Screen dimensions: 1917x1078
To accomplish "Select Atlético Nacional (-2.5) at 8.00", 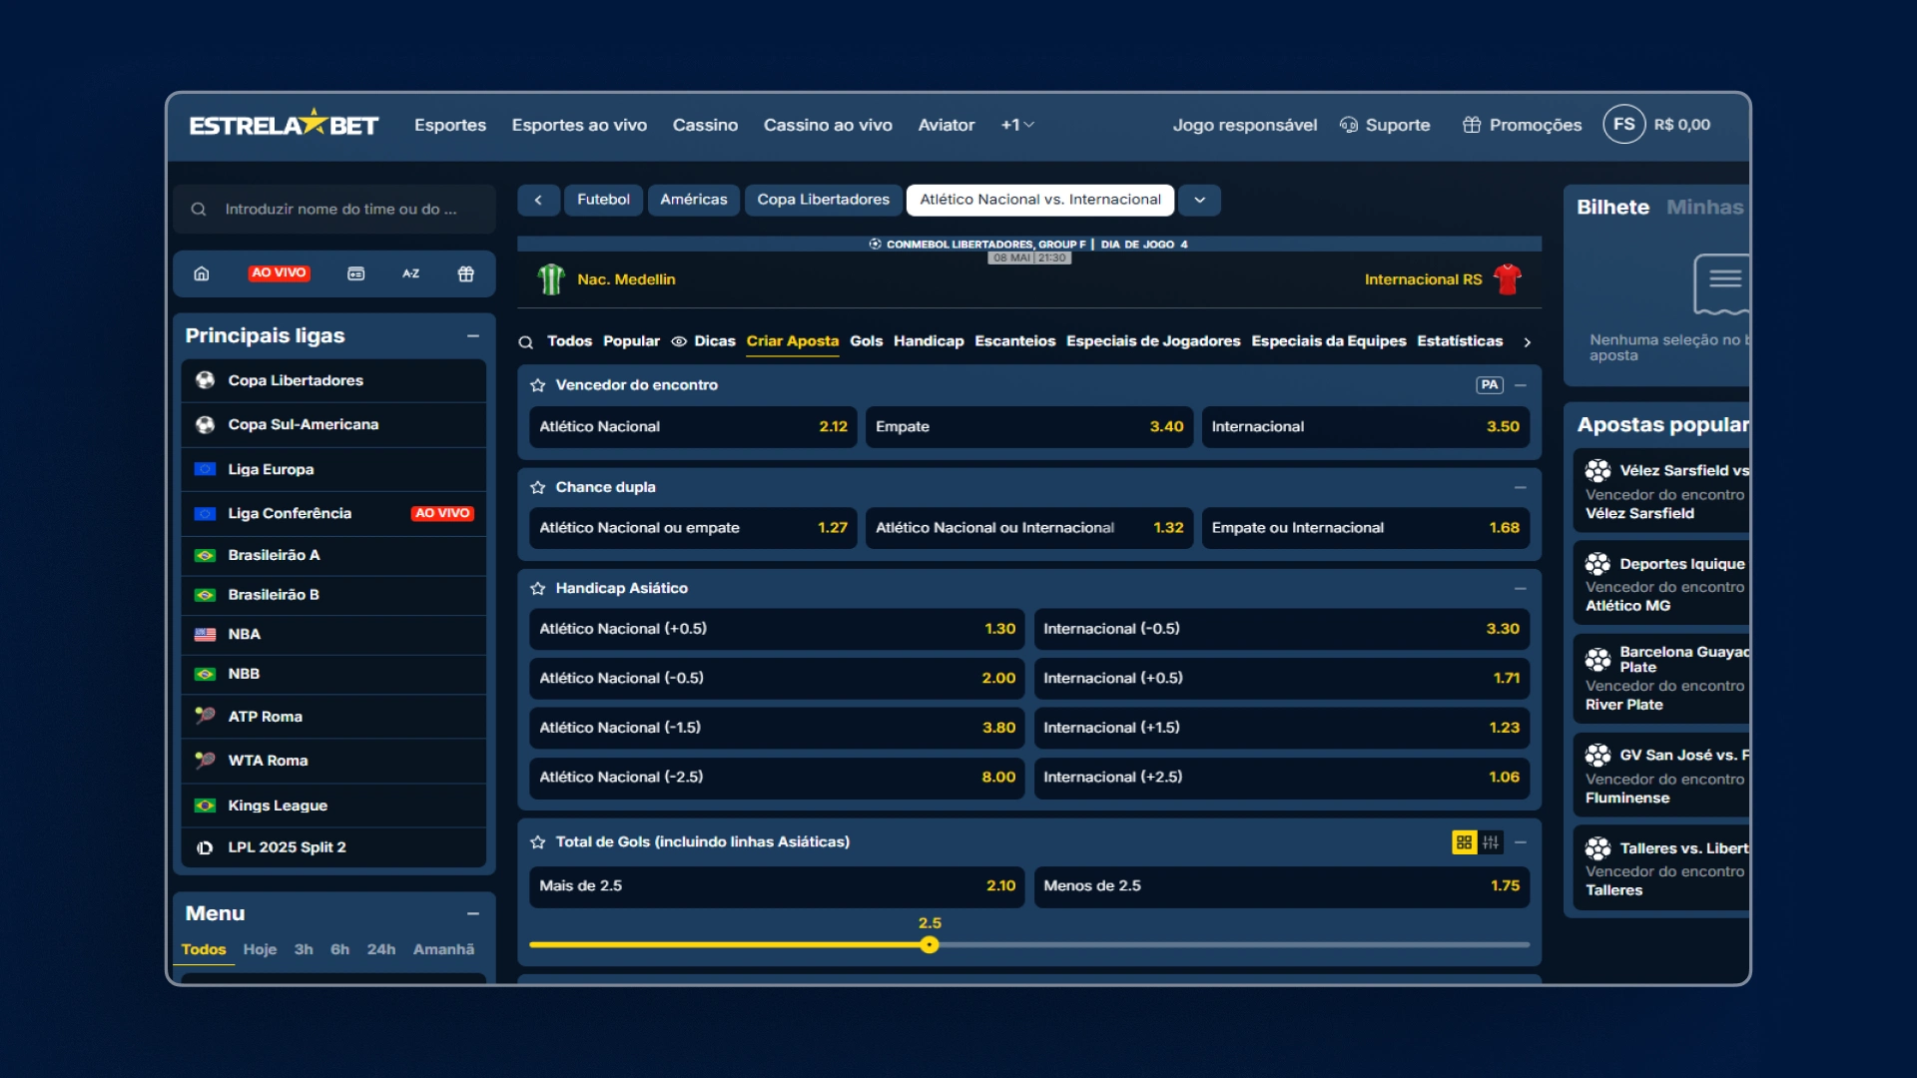I will (777, 778).
